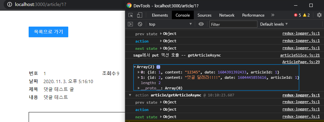The height and width of the screenshot is (122, 324).
Task: Open redux-logger.js:1 link on topmost prev state row
Action: point(301,34)
